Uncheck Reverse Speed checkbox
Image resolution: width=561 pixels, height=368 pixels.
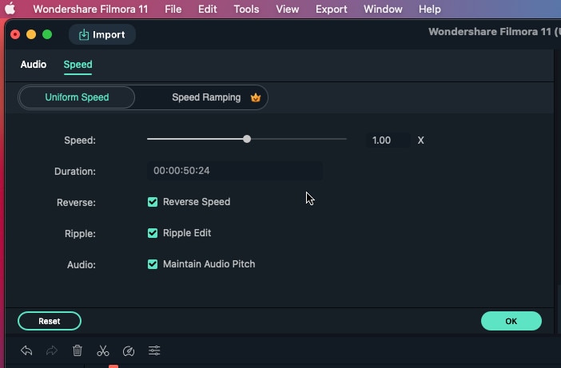click(153, 202)
